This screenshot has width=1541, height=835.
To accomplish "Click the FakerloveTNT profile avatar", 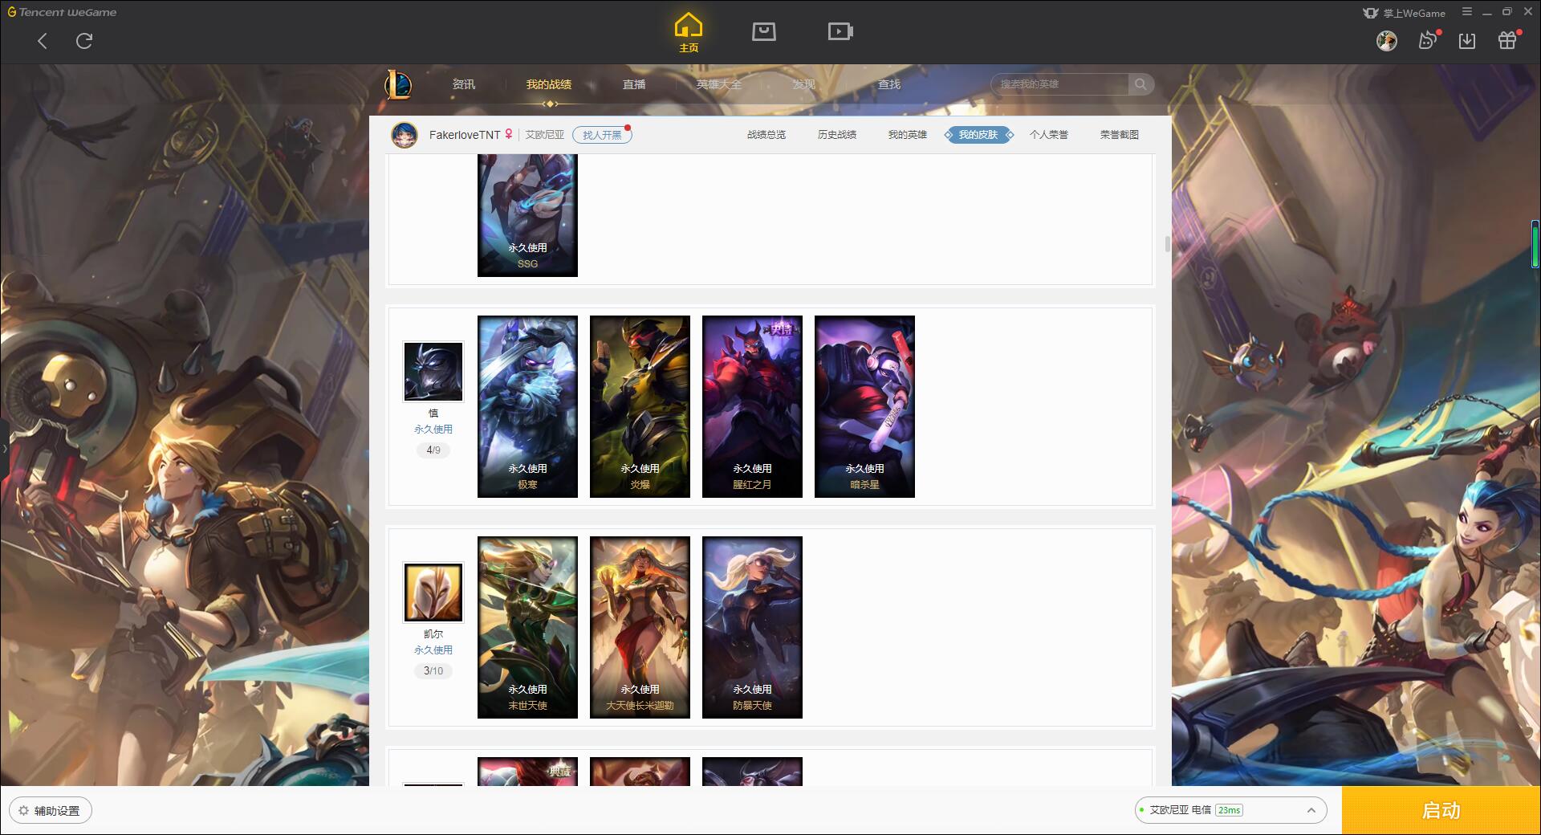I will [405, 135].
